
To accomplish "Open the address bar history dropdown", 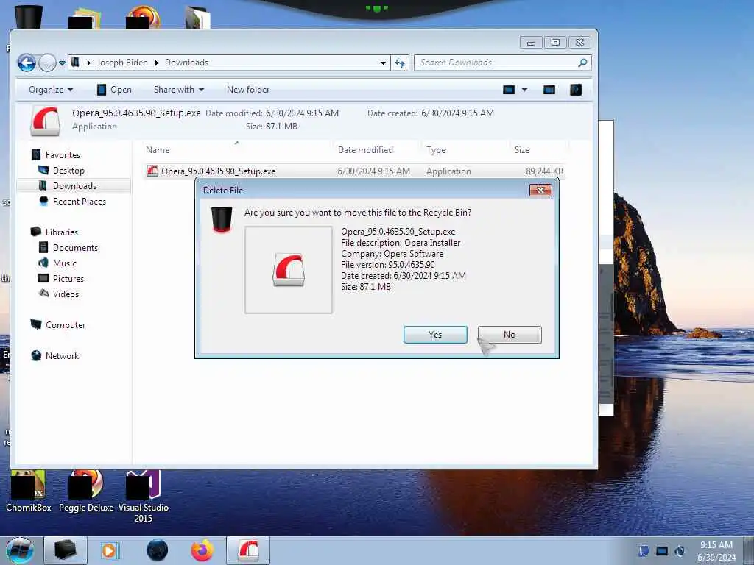I will tap(383, 63).
